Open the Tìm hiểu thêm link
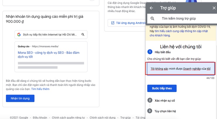This screenshot has height=119, width=217. (x=40, y=89)
